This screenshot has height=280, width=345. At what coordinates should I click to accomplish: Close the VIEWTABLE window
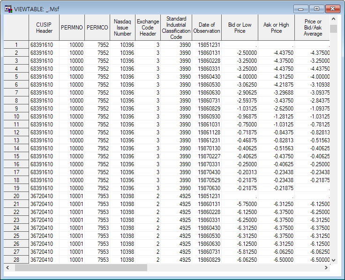click(x=332, y=9)
